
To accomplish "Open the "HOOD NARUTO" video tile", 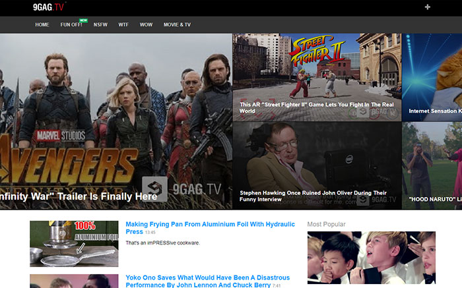I will 432,165.
